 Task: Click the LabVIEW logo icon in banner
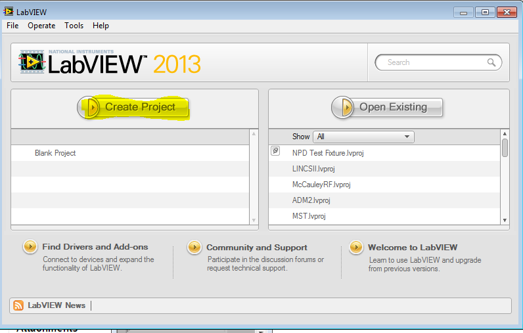pyautogui.click(x=32, y=62)
